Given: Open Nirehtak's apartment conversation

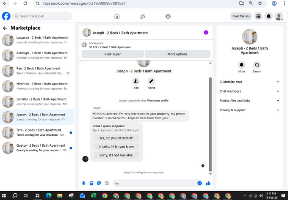Looking at the screenshot, I should pos(37,86).
